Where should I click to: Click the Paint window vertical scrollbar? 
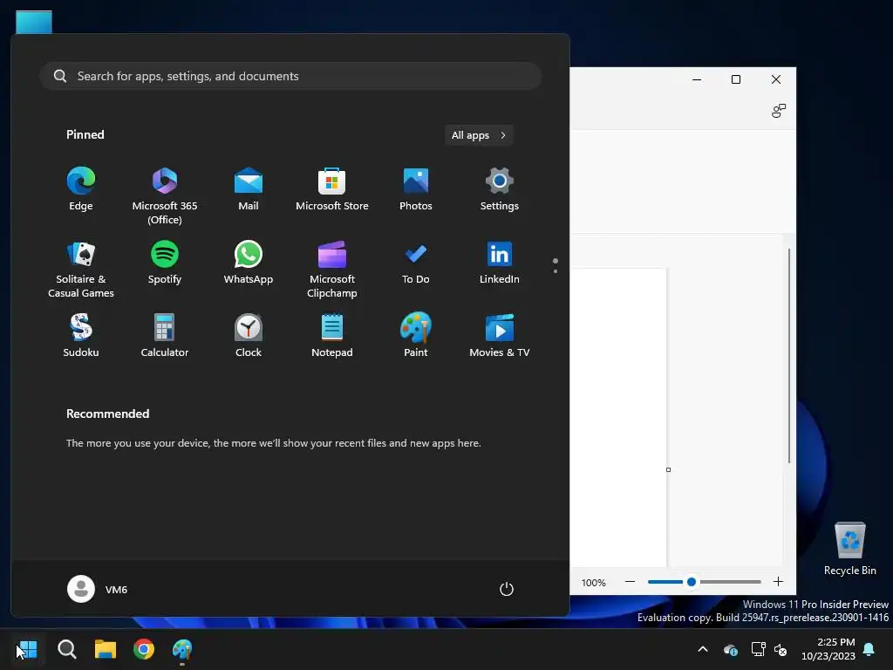click(x=789, y=356)
